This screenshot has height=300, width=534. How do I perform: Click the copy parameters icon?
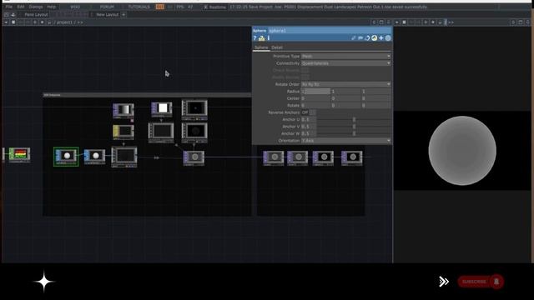pyautogui.click(x=367, y=38)
